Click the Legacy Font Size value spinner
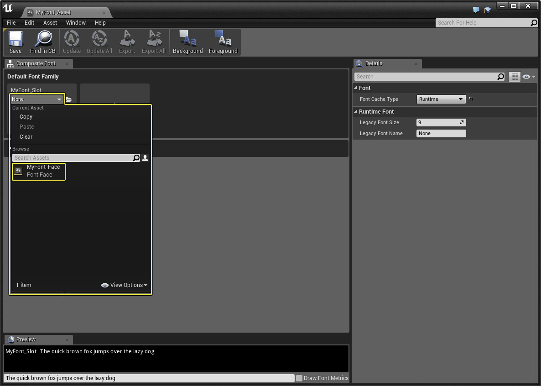Image resolution: width=541 pixels, height=386 pixels. click(x=441, y=122)
